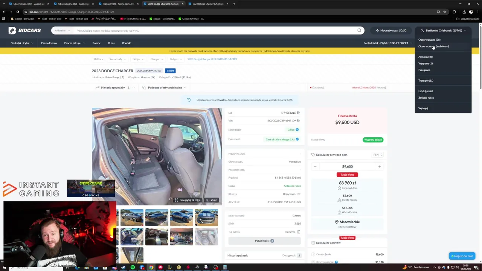This screenshot has width=482, height=271.
Task: Open the dashboard gauge thumbnail photo
Action: pyautogui.click(x=182, y=237)
